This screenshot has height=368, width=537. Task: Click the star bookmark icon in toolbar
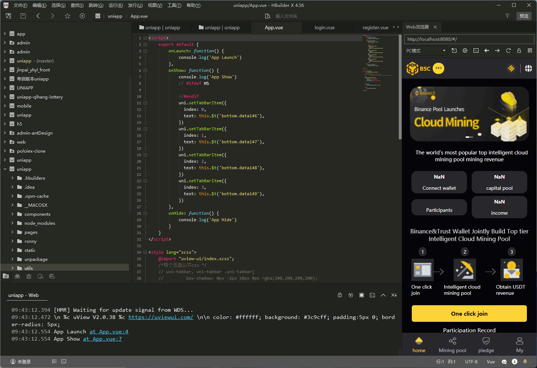67,16
